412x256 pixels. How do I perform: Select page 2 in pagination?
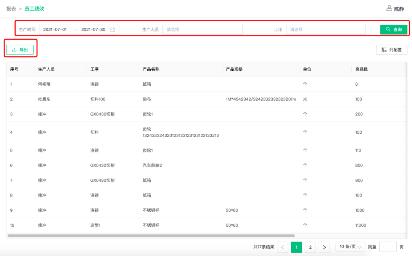310,247
